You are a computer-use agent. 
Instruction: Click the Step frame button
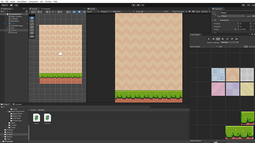click(143, 5)
